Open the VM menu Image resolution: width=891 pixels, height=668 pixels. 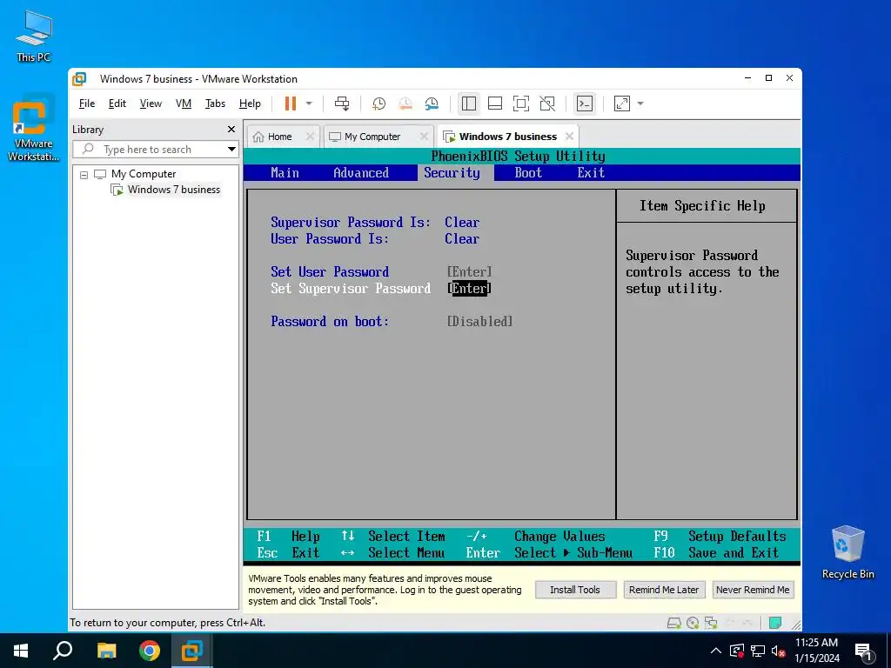pos(184,104)
